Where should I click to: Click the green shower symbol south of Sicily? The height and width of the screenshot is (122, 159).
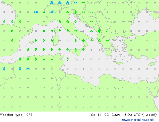coord(68,59)
